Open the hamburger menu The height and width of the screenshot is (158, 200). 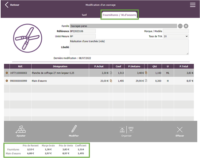(x=192, y=5)
